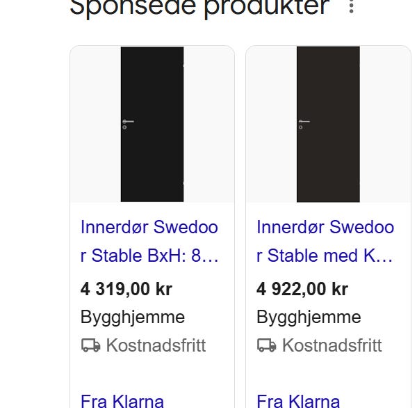Screen dimensions: 417x408
Task: Click the 4 319,00 kr price
Action: pyautogui.click(x=126, y=289)
